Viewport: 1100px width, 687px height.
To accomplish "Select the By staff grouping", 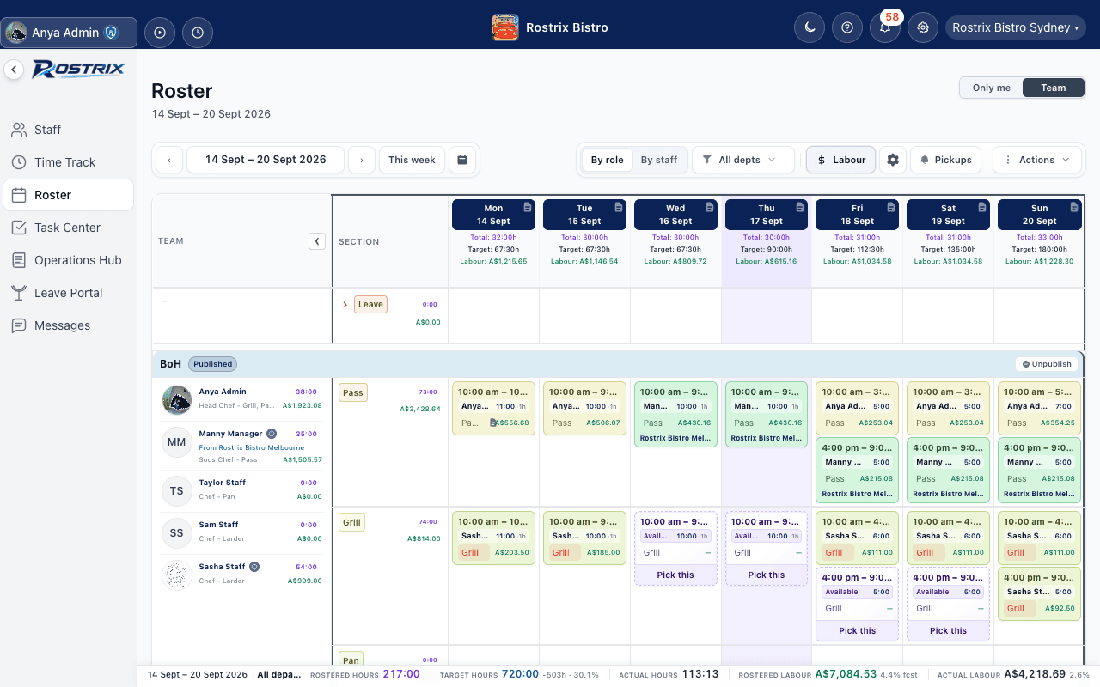I will (659, 160).
